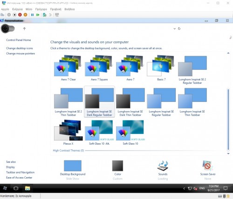Open the Προβολή menu
The height and width of the screenshot is (199, 233).
pyautogui.click(x=56, y=9)
